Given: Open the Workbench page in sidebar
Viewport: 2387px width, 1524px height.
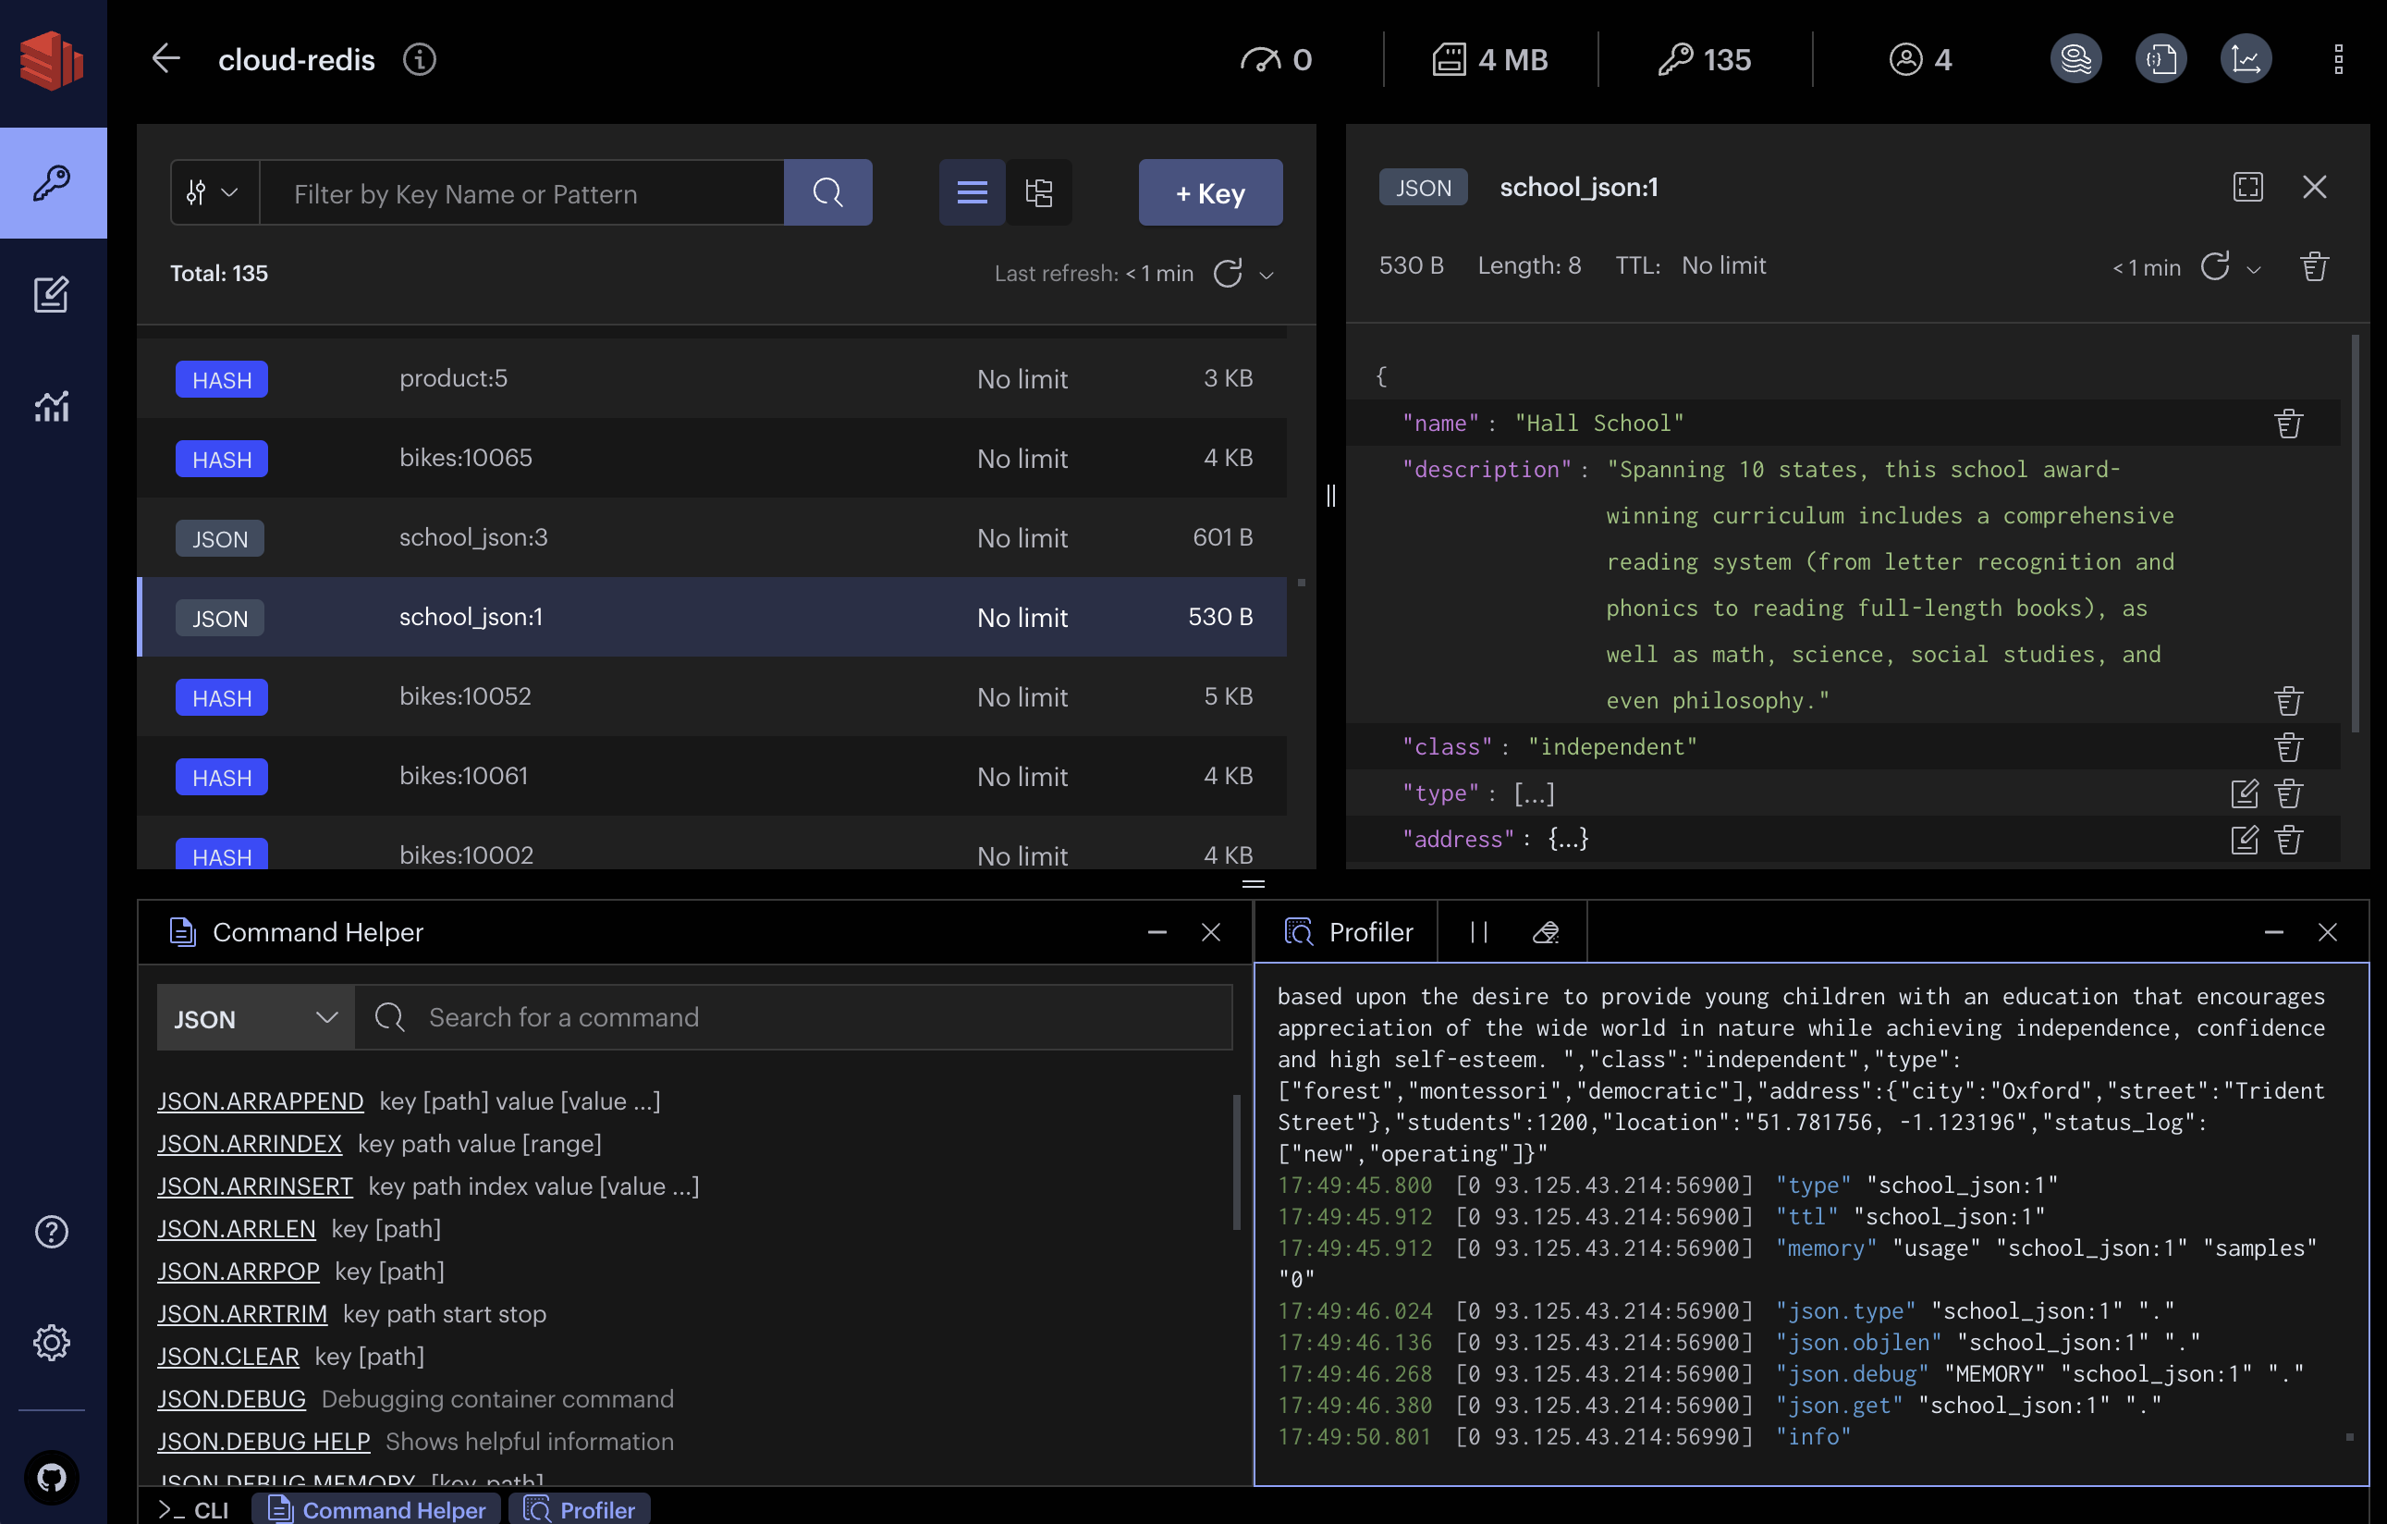Looking at the screenshot, I should [52, 294].
